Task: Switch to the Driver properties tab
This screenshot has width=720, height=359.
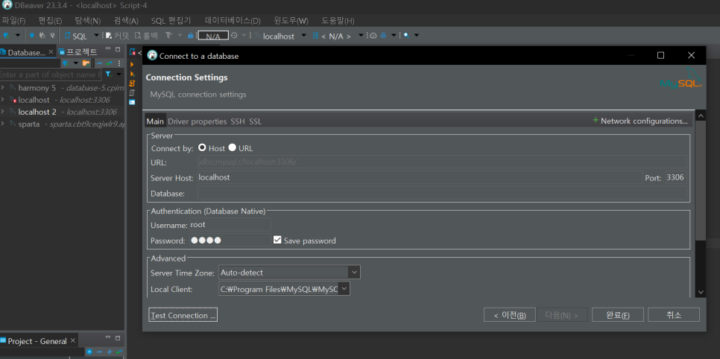Action: coord(198,121)
